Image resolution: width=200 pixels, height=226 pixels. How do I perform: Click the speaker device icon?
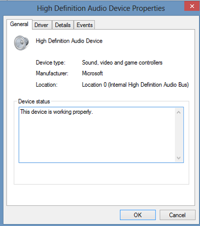tap(21, 43)
